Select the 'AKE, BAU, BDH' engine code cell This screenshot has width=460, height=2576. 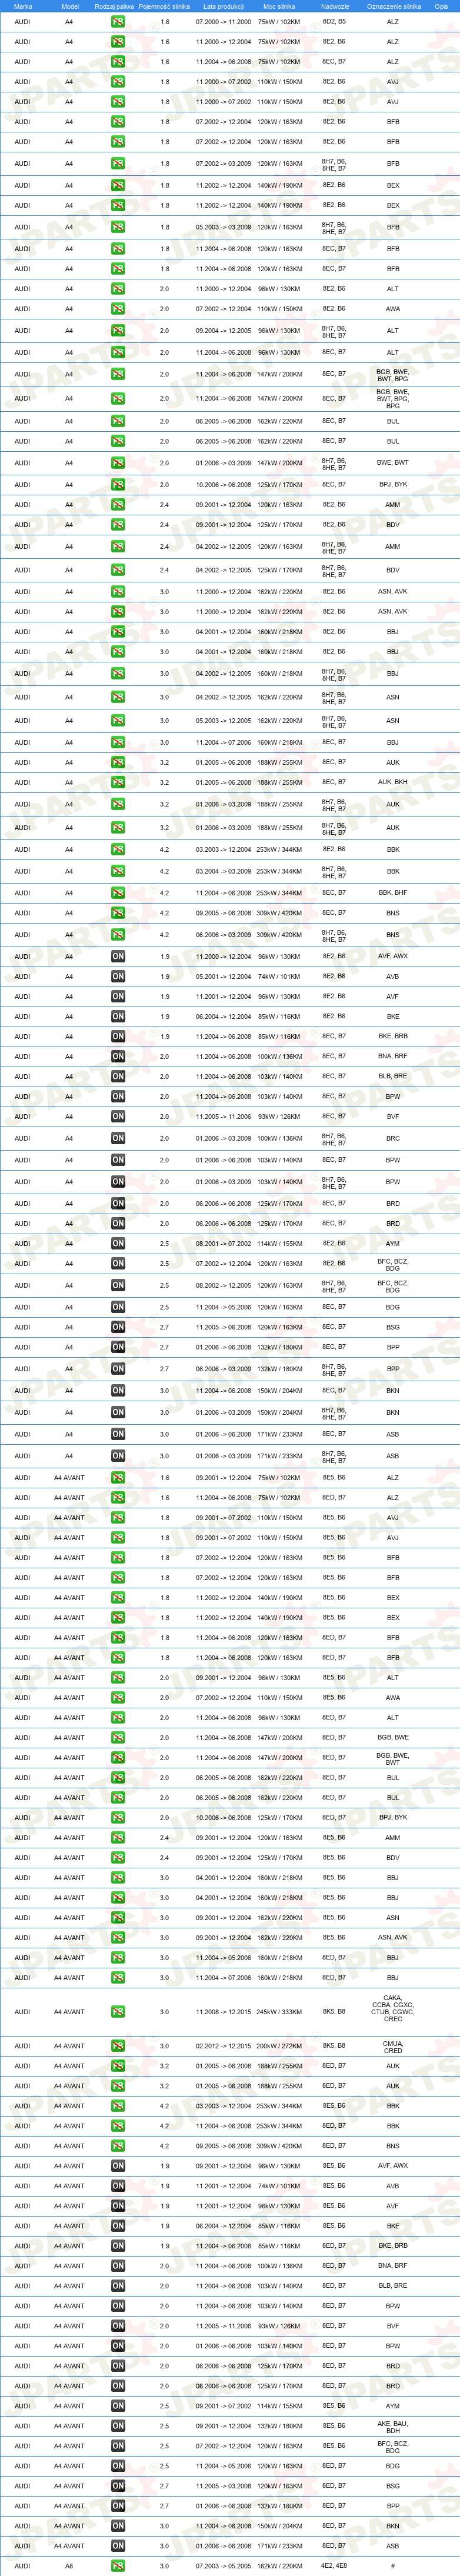[393, 2426]
